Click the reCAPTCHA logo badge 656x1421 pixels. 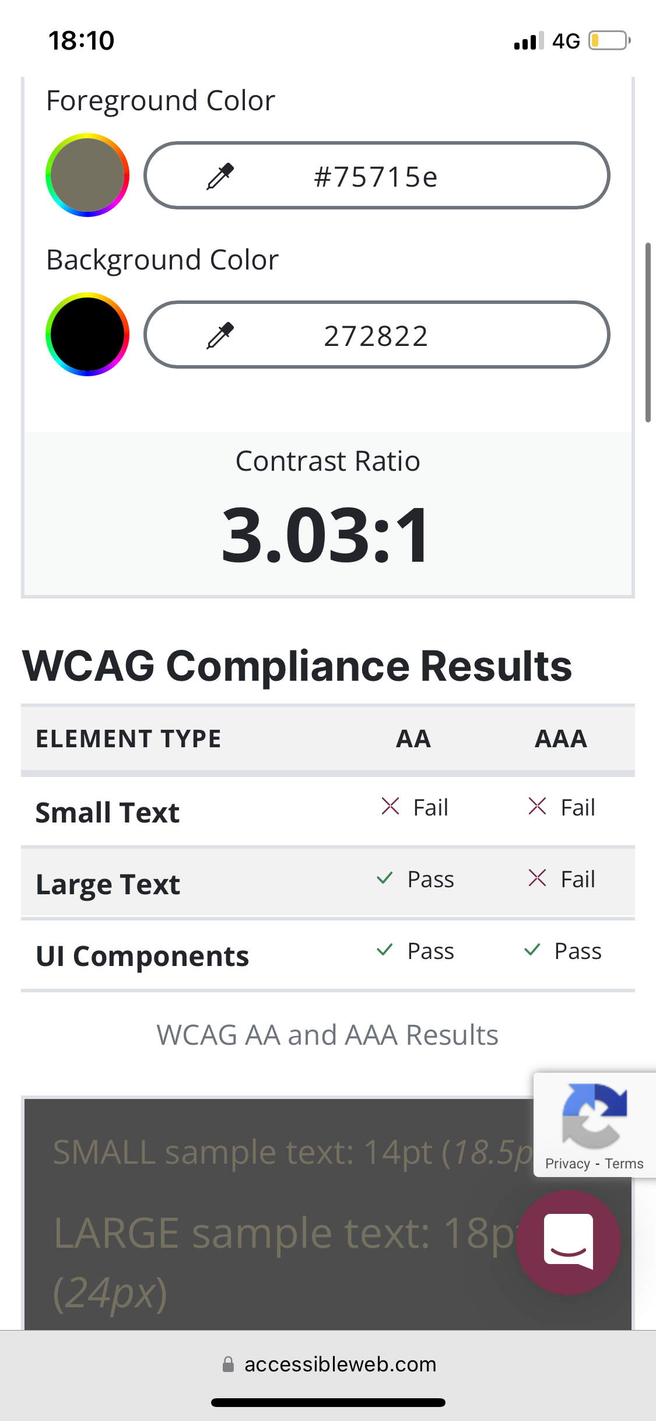click(594, 1115)
